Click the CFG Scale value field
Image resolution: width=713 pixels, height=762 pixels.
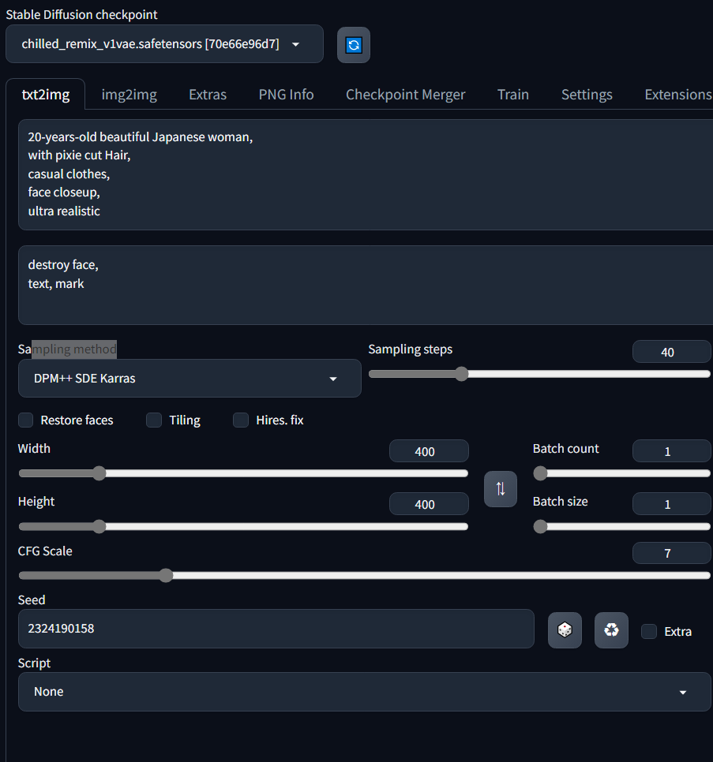(672, 553)
